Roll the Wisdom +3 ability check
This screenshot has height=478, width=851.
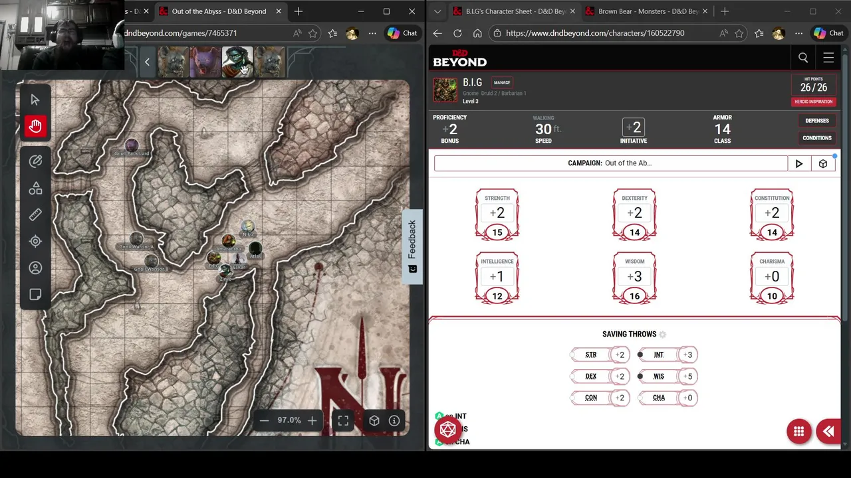pos(634,276)
